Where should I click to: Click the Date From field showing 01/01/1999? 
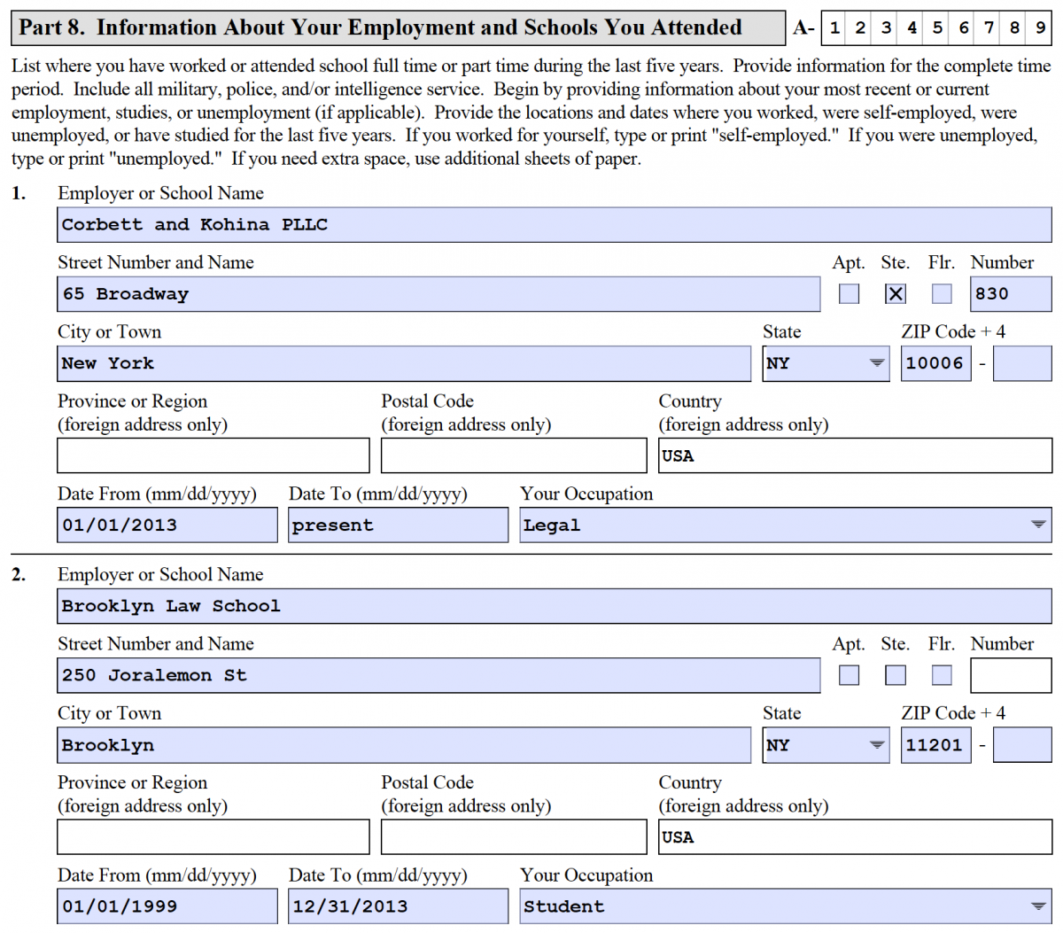click(x=167, y=906)
